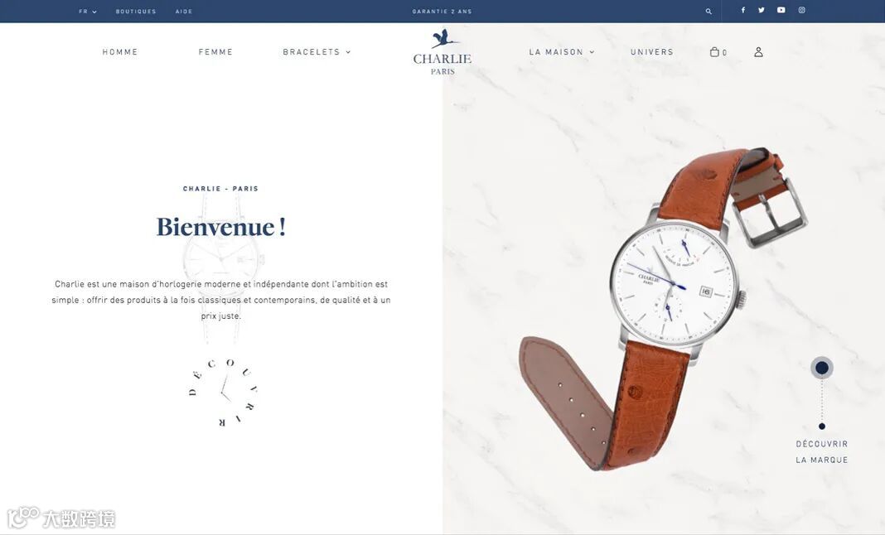Image resolution: width=885 pixels, height=535 pixels.
Task: Open the Instagram icon
Action: [x=801, y=10]
